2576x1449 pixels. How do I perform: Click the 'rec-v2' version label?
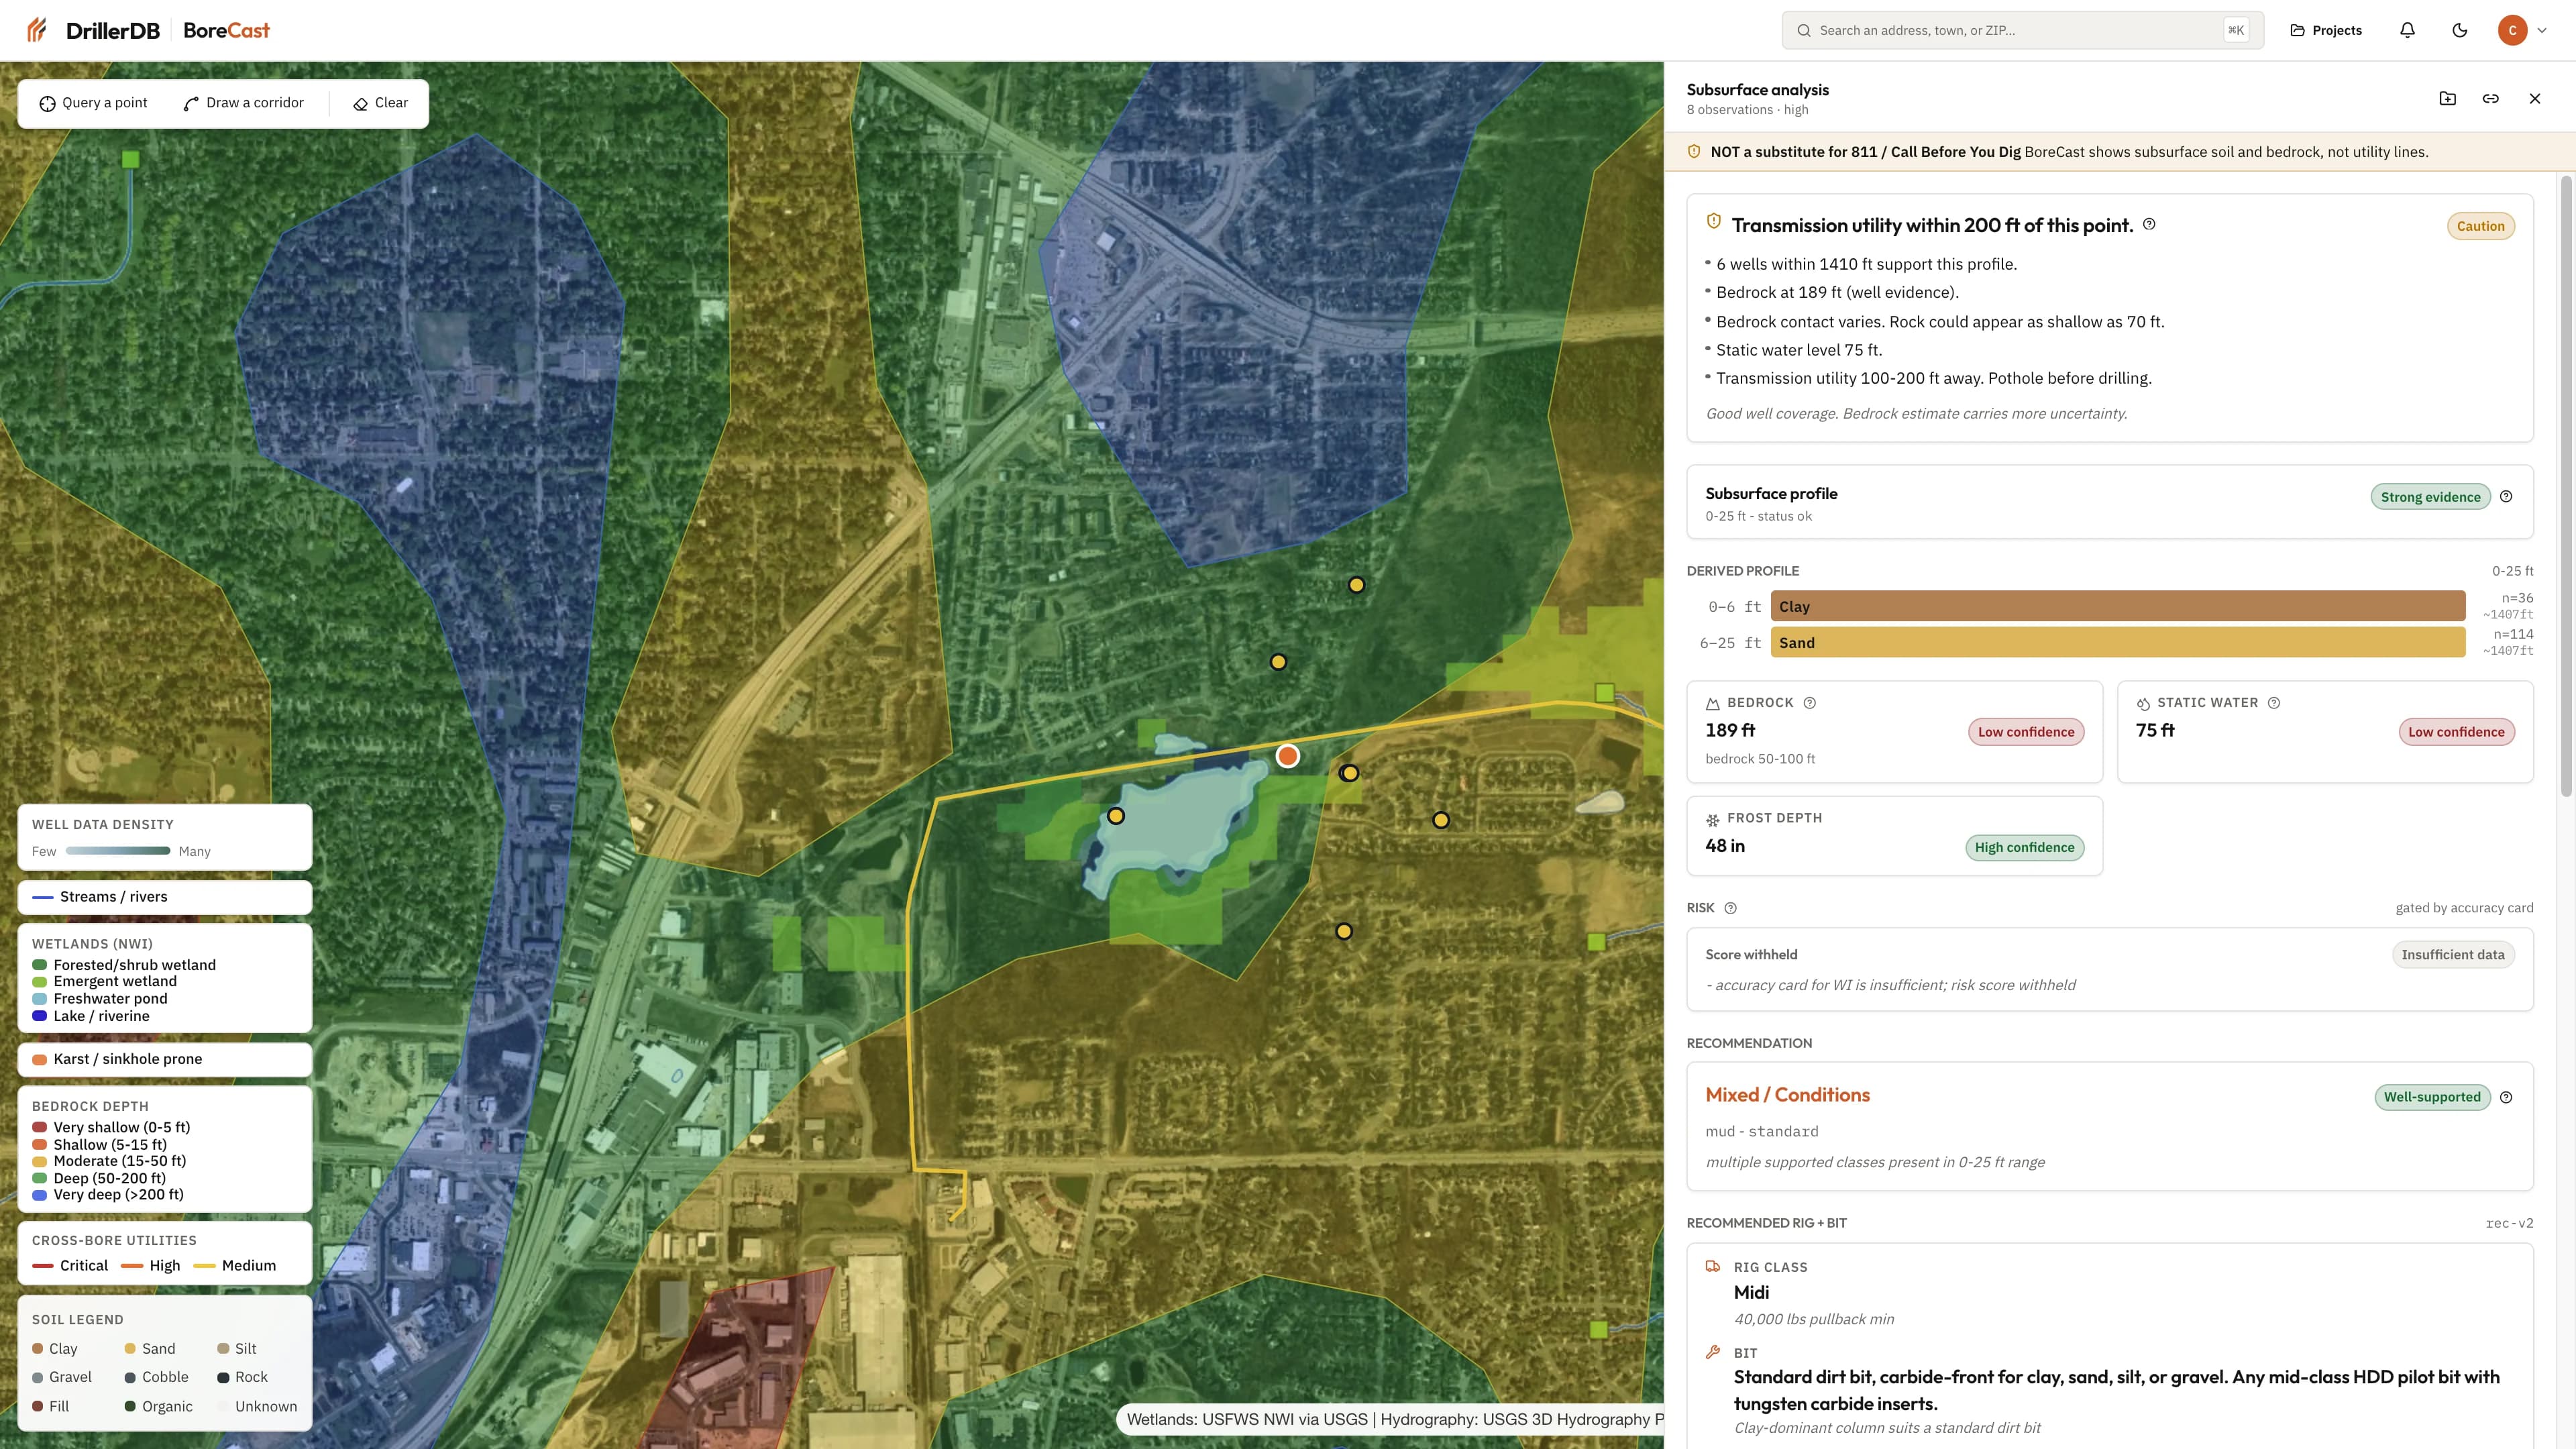tap(2509, 1223)
